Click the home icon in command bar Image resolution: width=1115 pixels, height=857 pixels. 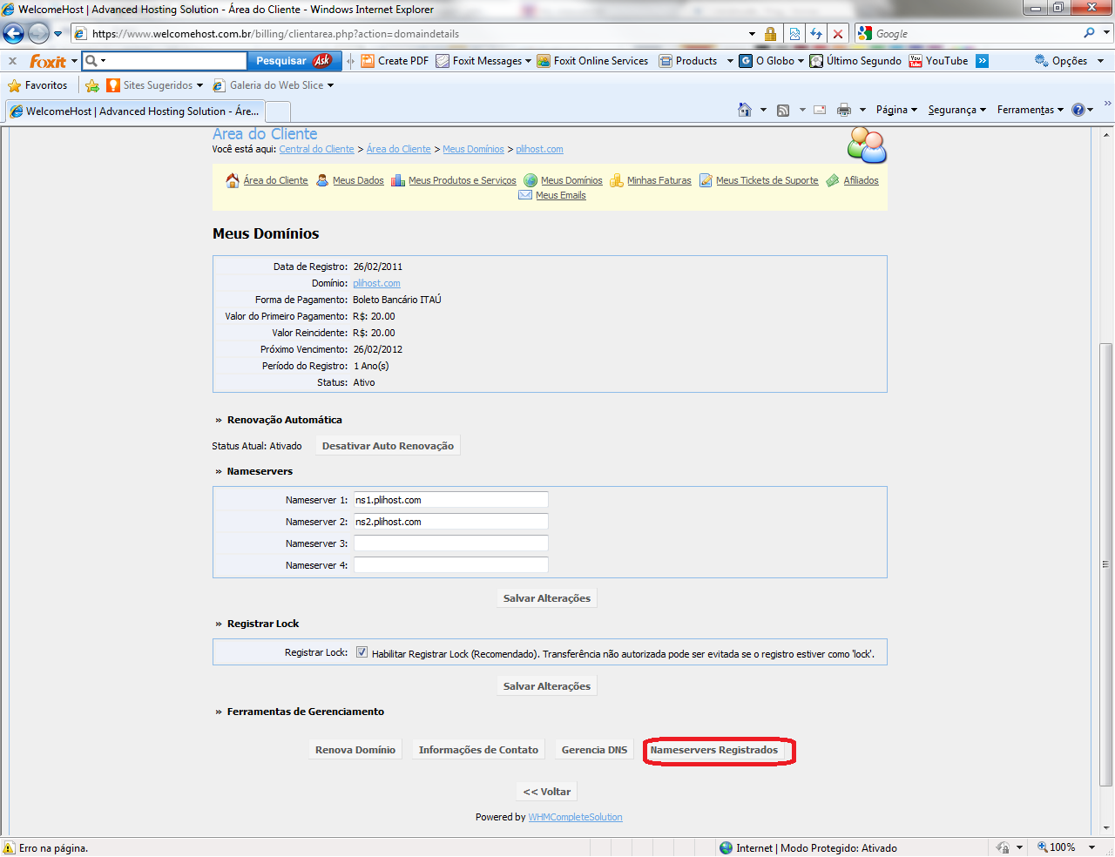[745, 110]
